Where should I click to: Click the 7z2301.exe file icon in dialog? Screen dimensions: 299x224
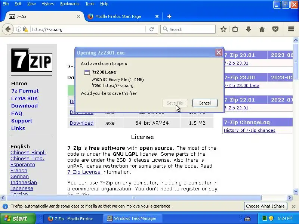(x=87, y=72)
